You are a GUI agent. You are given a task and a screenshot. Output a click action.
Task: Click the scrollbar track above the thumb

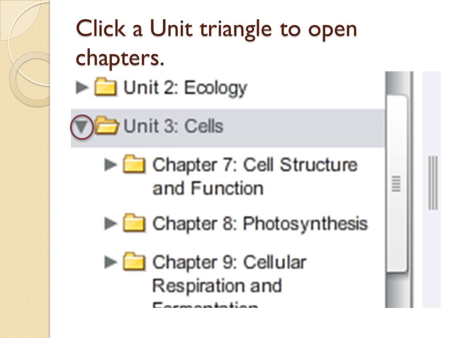click(398, 83)
